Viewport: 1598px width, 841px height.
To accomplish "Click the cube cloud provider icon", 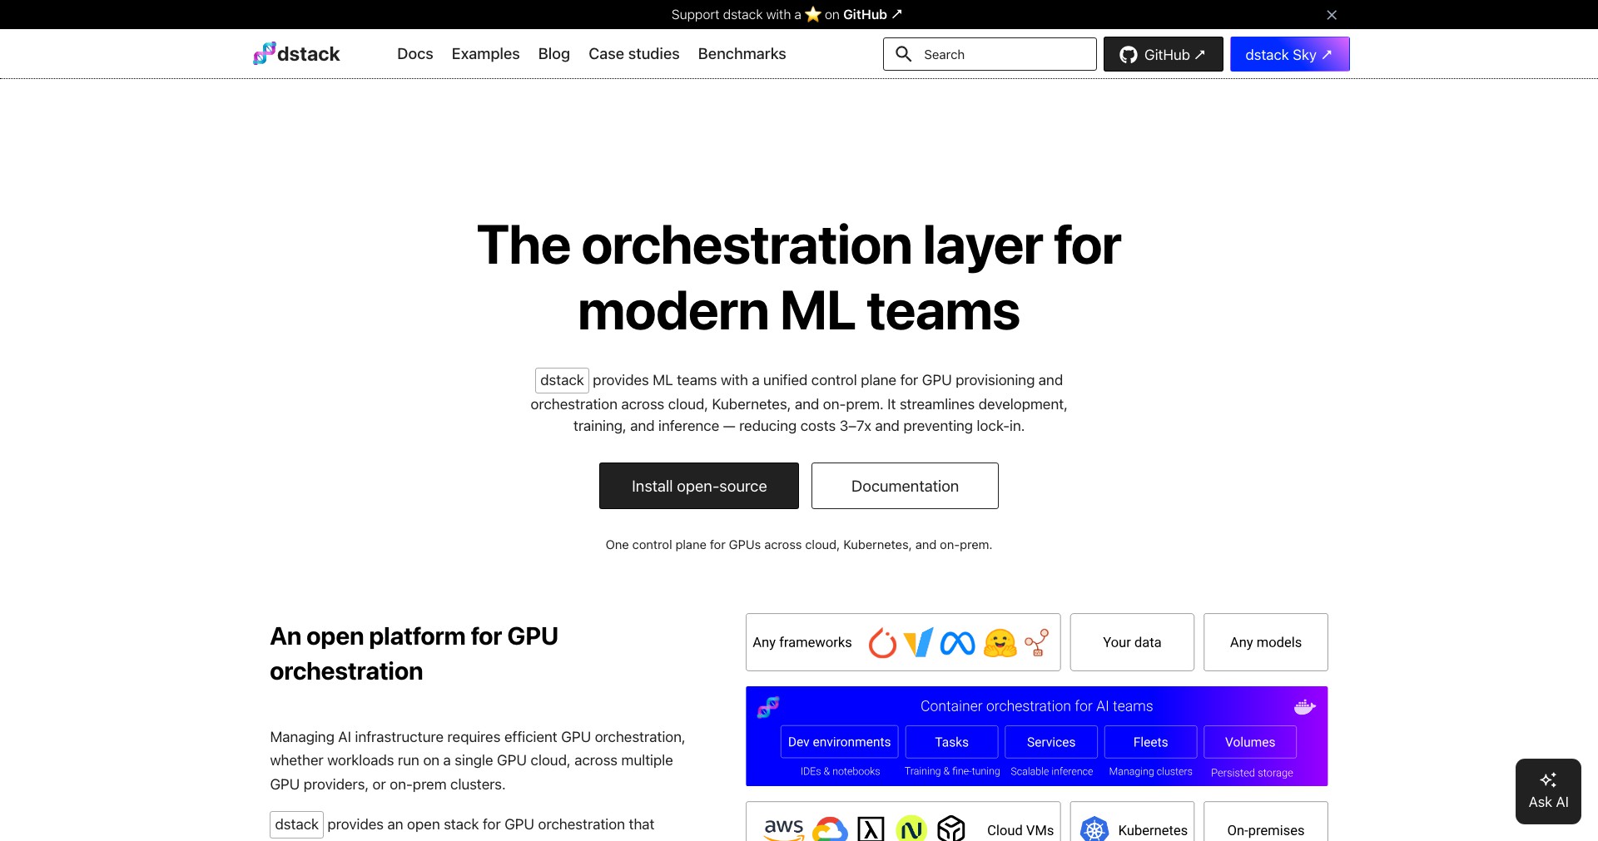I will (951, 829).
